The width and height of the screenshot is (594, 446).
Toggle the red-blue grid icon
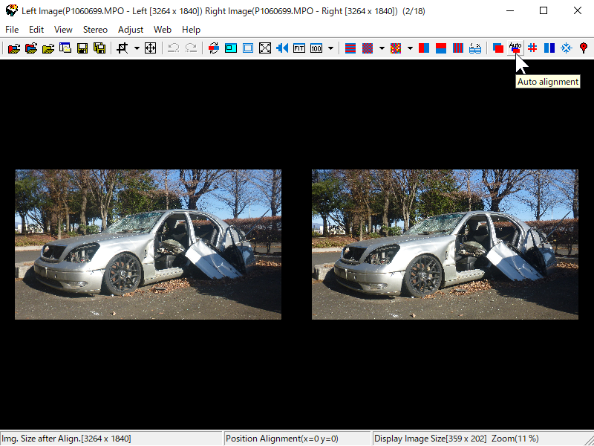[x=532, y=48]
